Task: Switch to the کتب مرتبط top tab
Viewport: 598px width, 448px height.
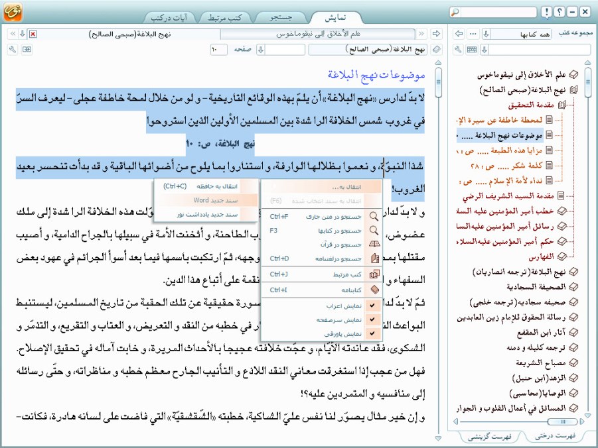Action: [224, 17]
